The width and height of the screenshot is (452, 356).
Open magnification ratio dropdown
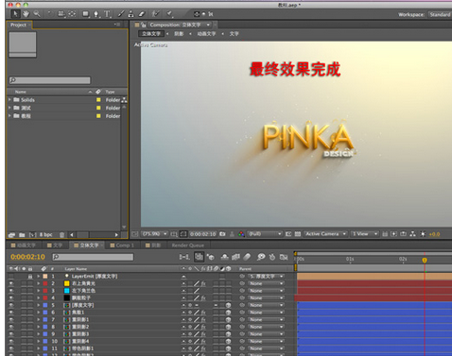pyautogui.click(x=155, y=234)
